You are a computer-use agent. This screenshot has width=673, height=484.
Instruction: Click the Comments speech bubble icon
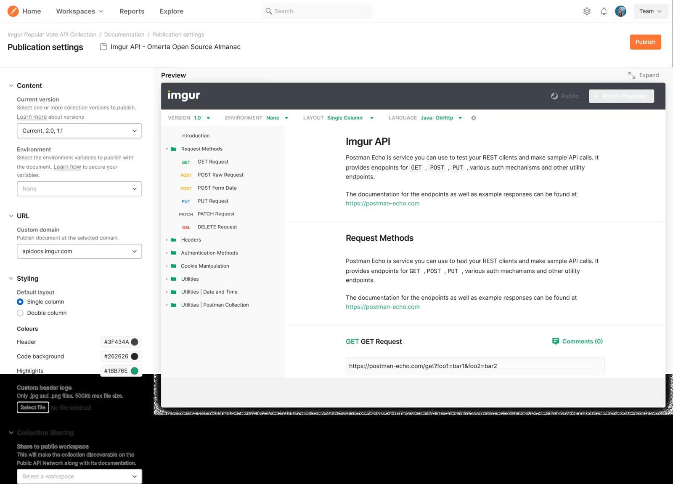coord(555,341)
